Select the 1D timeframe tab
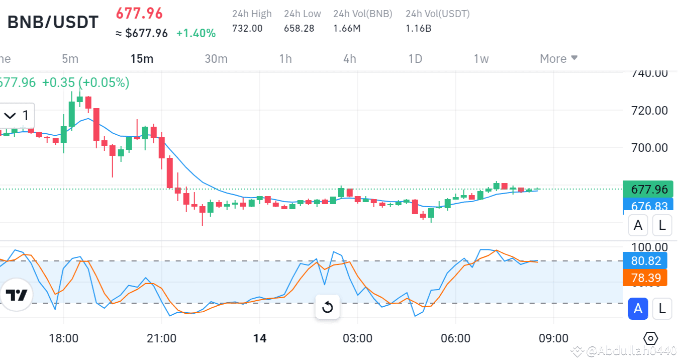The image size is (681, 362). [x=415, y=59]
